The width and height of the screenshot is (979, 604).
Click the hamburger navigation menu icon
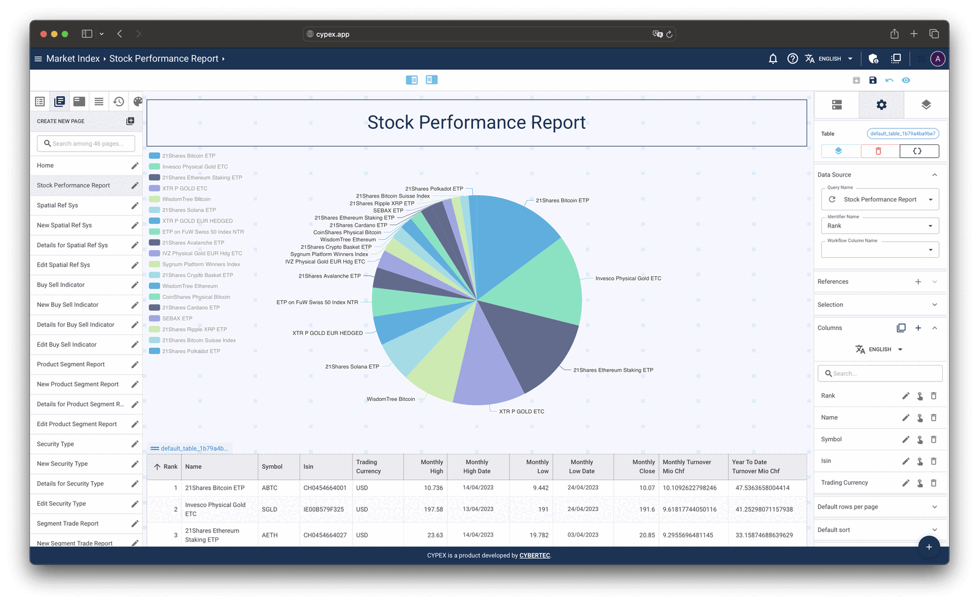(x=38, y=59)
